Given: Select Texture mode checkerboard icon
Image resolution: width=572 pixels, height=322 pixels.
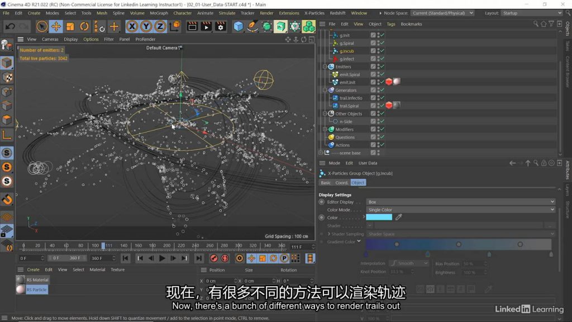Looking at the screenshot, I should [7, 77].
